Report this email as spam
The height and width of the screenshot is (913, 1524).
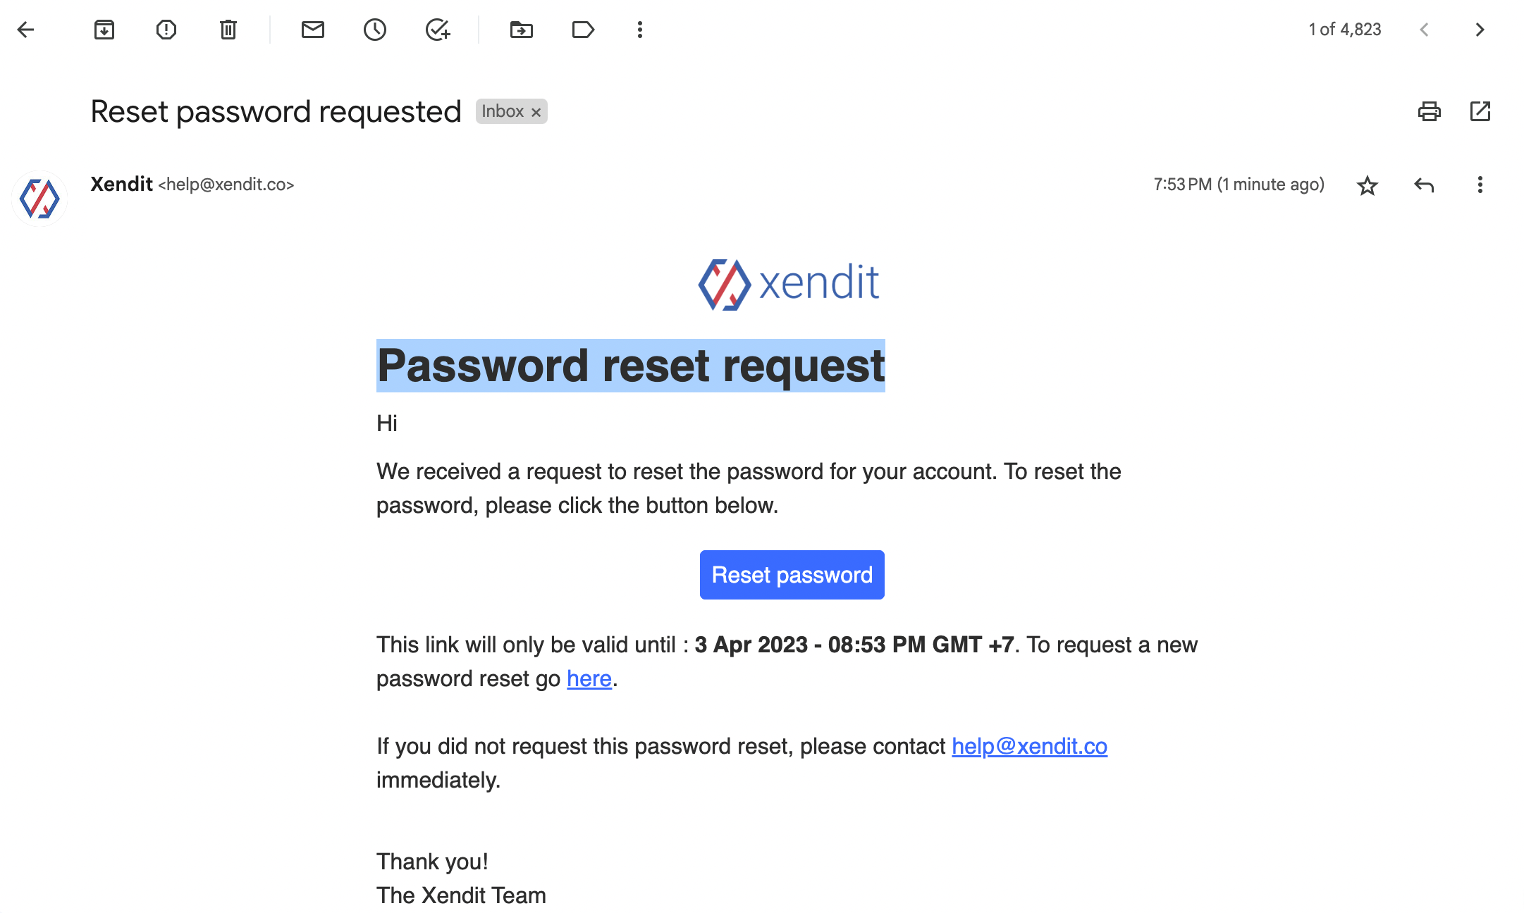coord(166,30)
